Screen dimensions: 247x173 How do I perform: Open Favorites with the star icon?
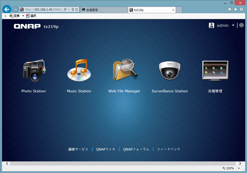pyautogui.click(x=235, y=9)
